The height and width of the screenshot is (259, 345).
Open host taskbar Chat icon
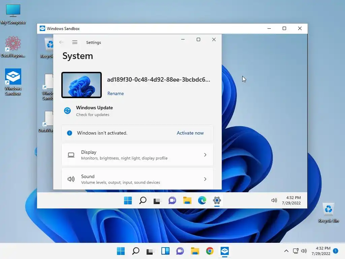coord(180,251)
